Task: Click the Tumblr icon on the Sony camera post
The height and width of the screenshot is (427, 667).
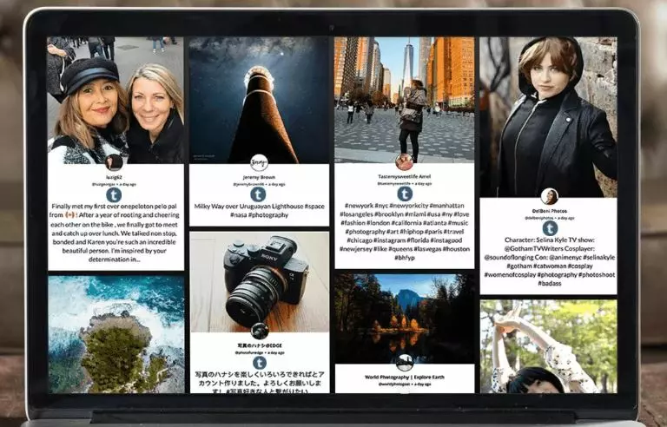Action: point(259,363)
